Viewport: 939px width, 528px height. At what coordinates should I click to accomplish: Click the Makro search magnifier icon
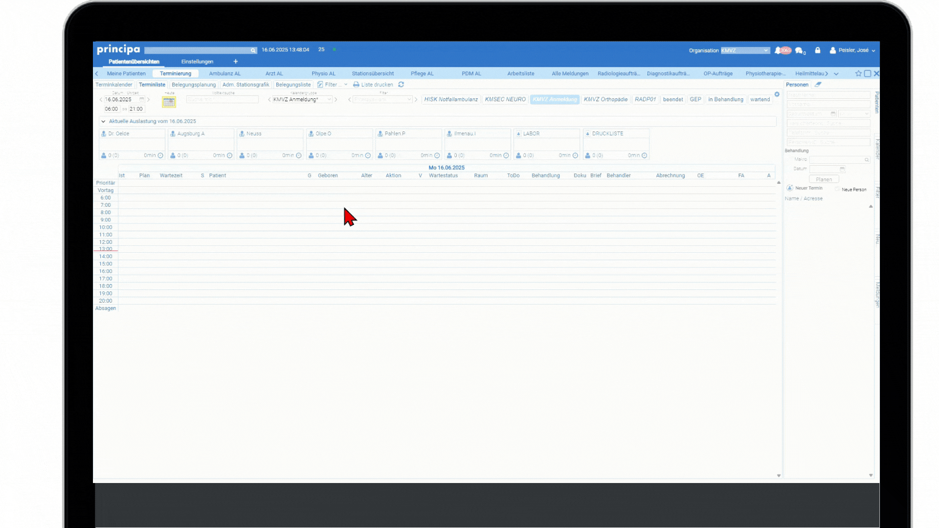click(x=867, y=160)
